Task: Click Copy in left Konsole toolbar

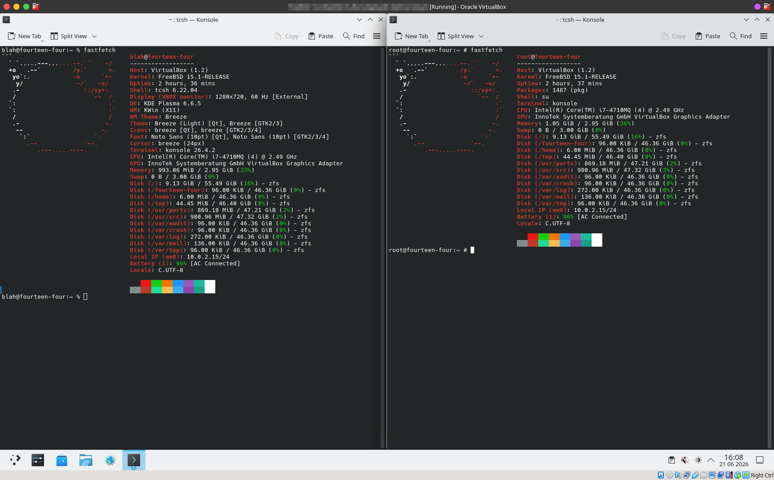Action: (287, 36)
